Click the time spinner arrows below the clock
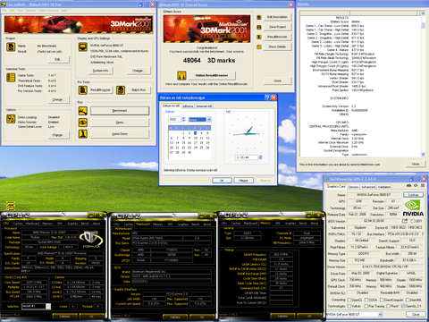Image resolution: width=429 pixels, height=322 pixels. tap(261, 157)
